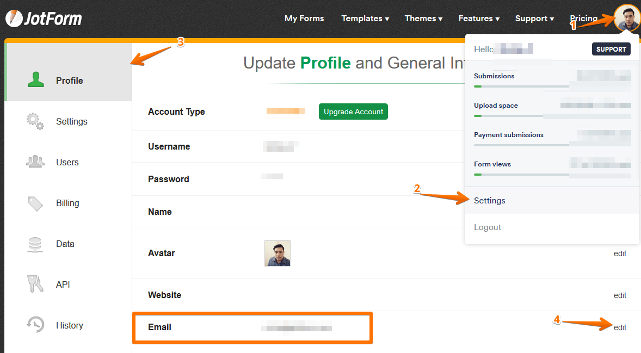Viewport: 641px width, 353px height.
Task: Click the JotForm logo
Action: click(44, 18)
